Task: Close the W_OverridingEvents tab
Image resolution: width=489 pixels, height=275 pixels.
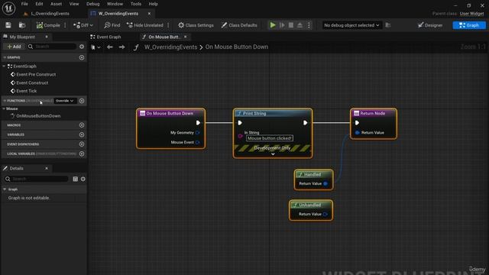Action: pyautogui.click(x=149, y=14)
